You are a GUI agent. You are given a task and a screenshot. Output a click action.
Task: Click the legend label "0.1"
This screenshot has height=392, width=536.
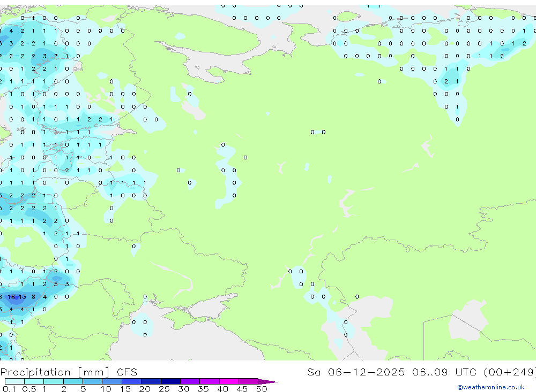[9, 389]
